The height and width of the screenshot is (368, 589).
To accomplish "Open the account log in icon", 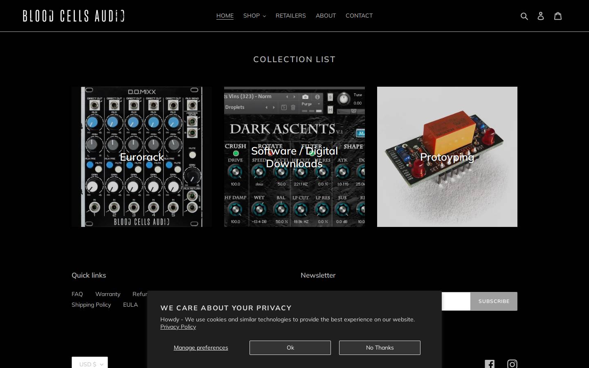I will [x=541, y=16].
